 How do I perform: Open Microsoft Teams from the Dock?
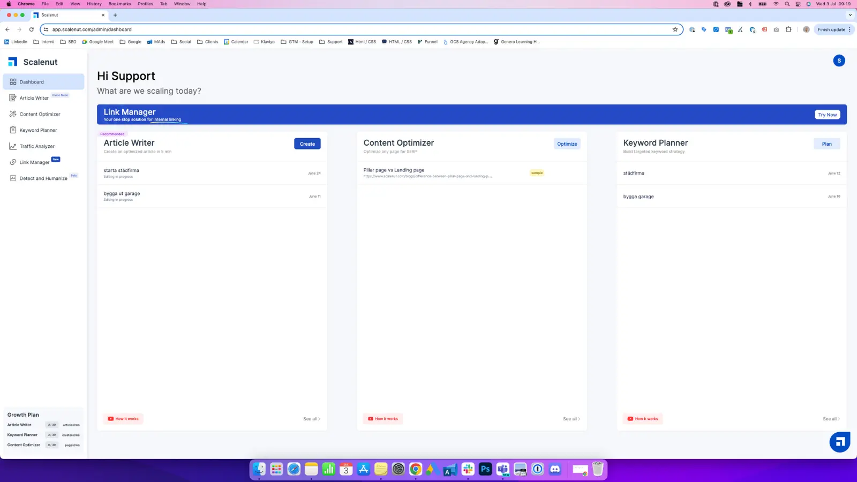click(503, 470)
